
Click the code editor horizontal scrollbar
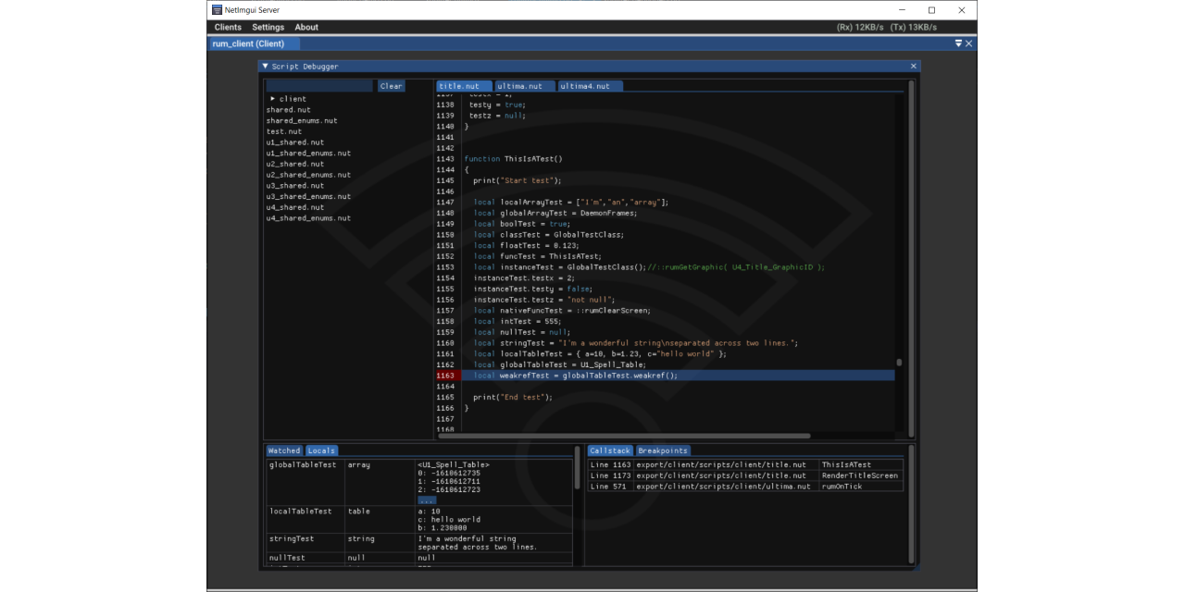[623, 436]
